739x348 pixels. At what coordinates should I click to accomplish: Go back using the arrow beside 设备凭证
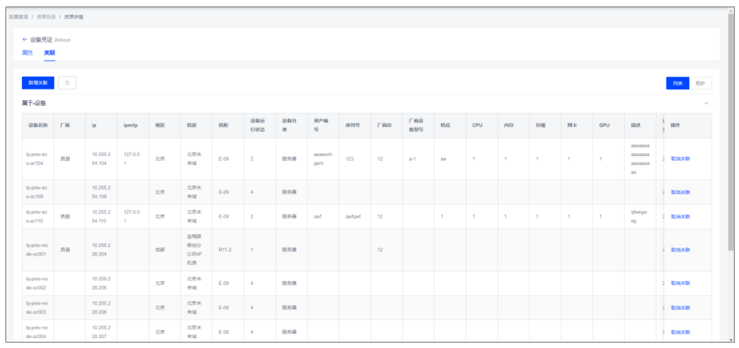25,40
